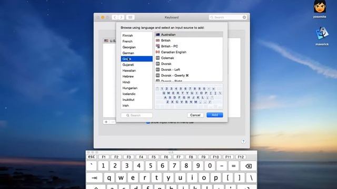The height and width of the screenshot is (189, 337).
Task: Click the tab key on Keyboard Viewer
Action: [x=94, y=178]
